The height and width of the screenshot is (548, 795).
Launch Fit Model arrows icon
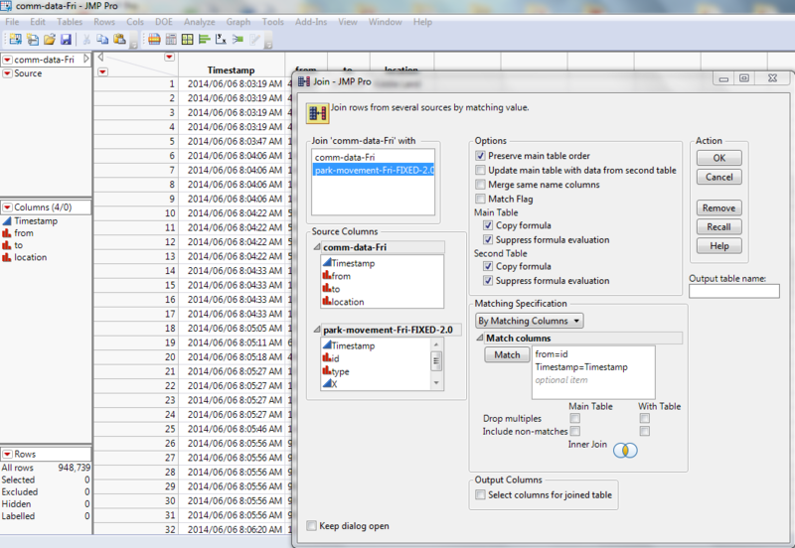pyautogui.click(x=238, y=39)
